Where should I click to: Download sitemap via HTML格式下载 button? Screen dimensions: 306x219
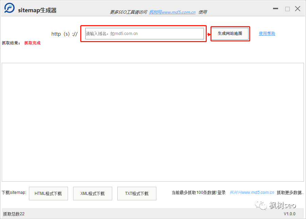[x=48, y=194]
